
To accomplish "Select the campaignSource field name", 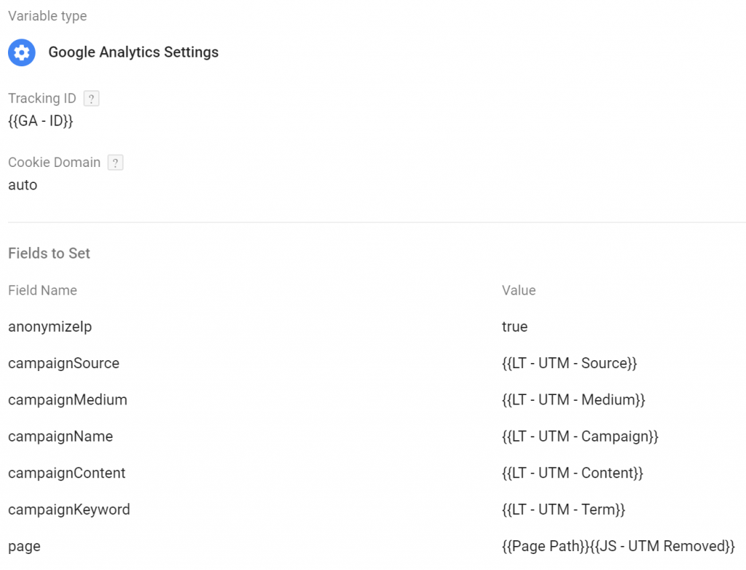I will point(64,364).
